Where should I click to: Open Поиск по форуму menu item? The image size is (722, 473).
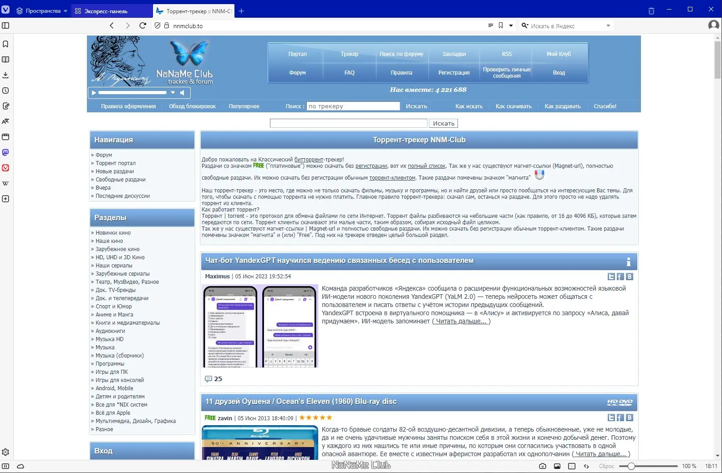click(x=402, y=54)
